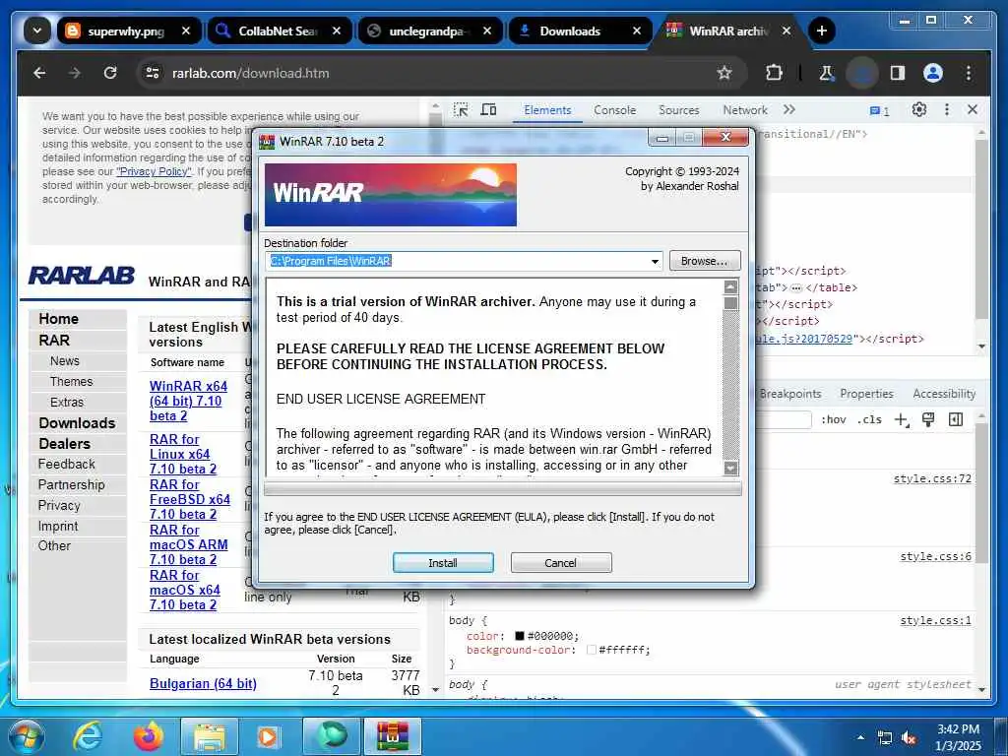Launch Firefox from the taskbar
The height and width of the screenshot is (756, 1008).
(x=149, y=736)
